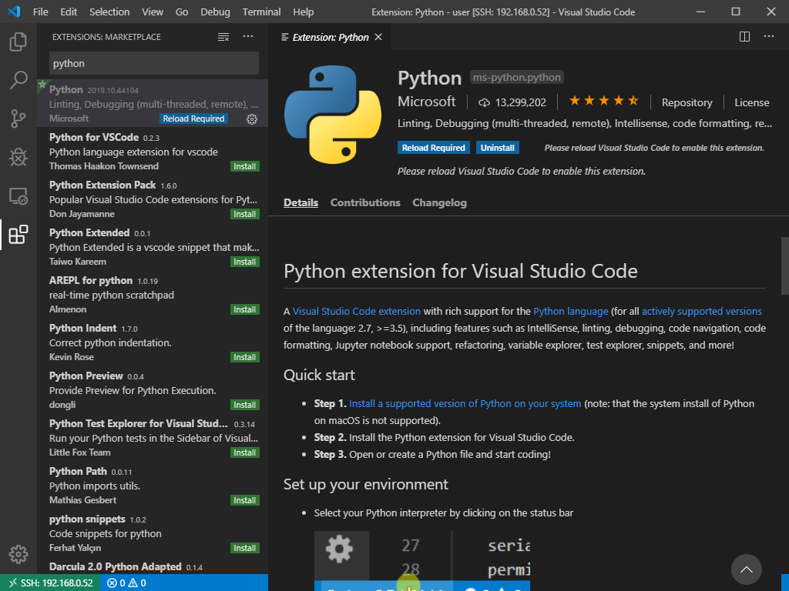Open the File menu
The width and height of the screenshot is (789, 591).
[40, 12]
